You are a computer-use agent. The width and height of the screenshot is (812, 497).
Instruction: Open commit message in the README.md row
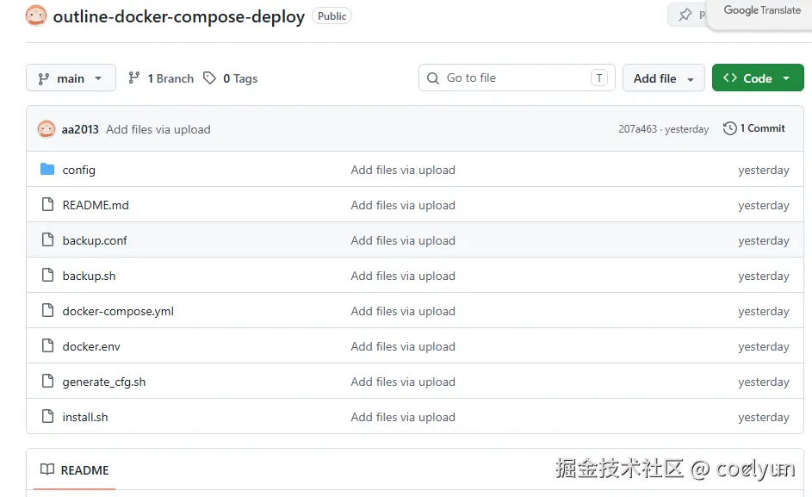pos(403,205)
